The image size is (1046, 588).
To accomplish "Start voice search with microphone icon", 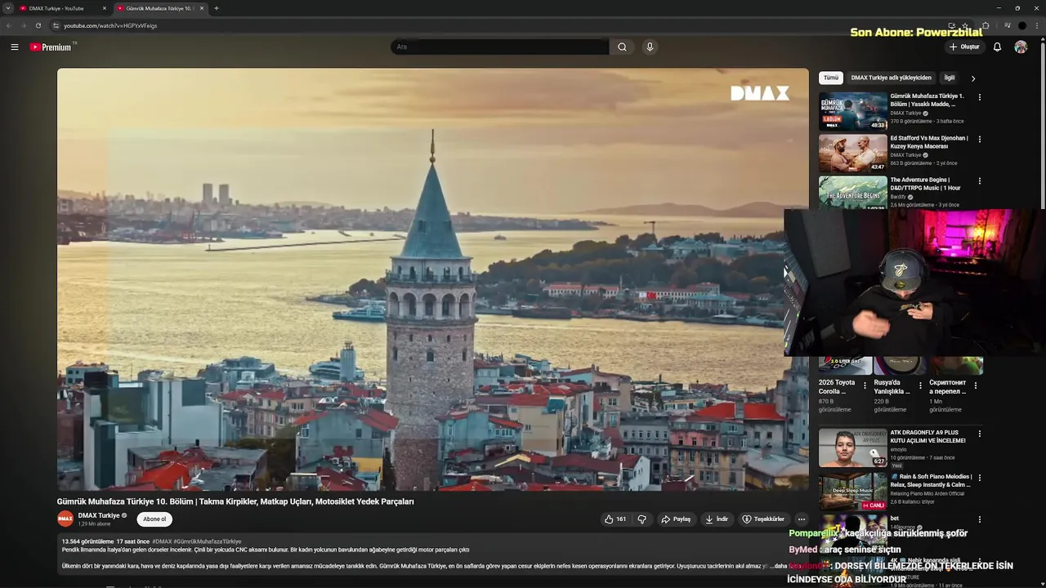I will click(x=650, y=47).
